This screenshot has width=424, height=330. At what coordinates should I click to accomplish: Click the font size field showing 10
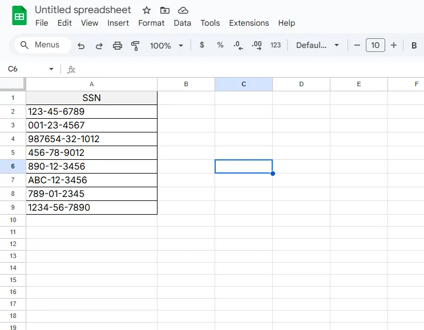coord(375,45)
